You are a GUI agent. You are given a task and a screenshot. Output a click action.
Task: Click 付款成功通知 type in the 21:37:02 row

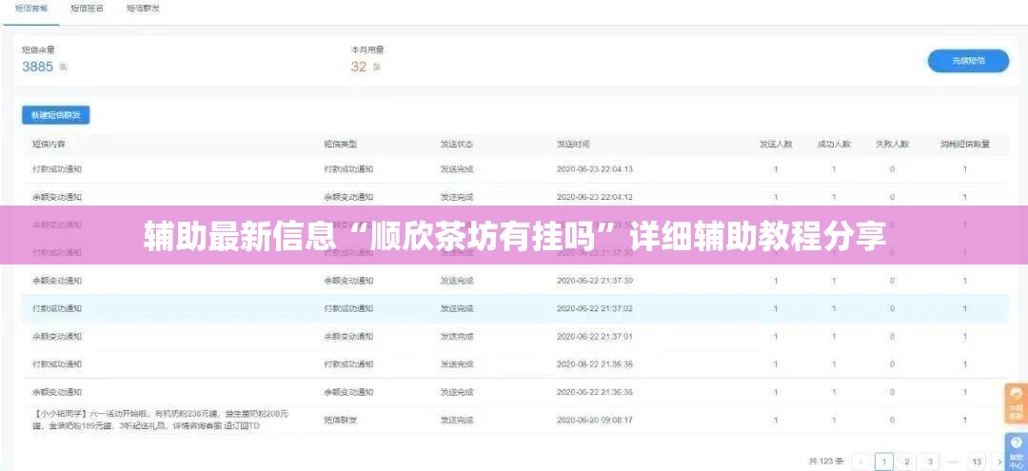click(348, 308)
